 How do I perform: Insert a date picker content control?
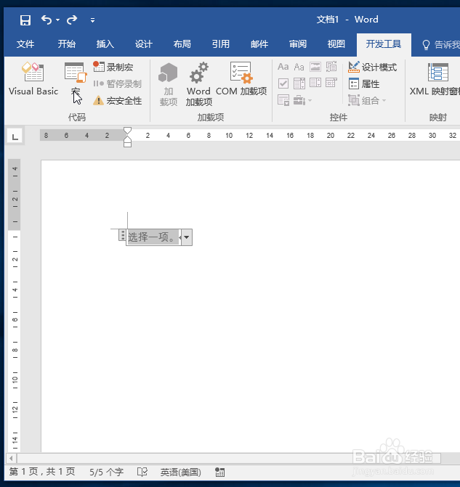[331, 83]
